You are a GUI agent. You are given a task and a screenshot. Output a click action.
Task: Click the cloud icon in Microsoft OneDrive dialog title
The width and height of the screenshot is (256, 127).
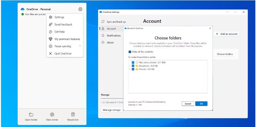(x=125, y=28)
